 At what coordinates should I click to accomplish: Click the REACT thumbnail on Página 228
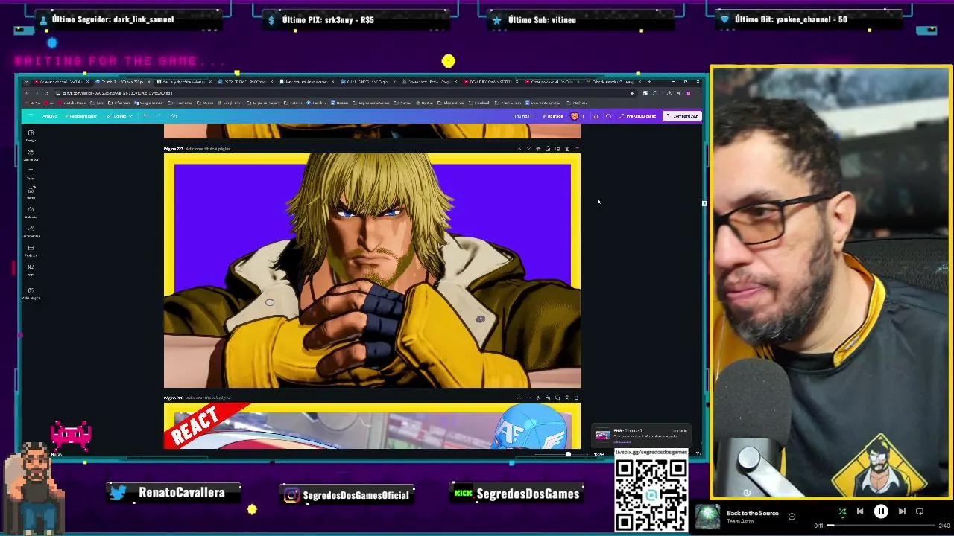(372, 426)
